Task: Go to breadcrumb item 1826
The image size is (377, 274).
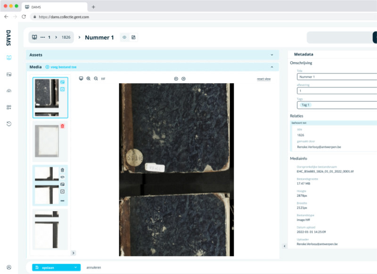Action: coord(66,37)
